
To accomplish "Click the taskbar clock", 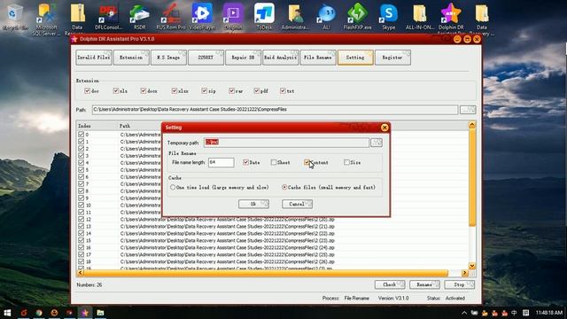I will pos(549,313).
